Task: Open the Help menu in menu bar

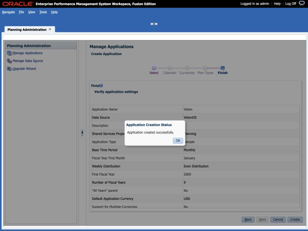Action: (x=54, y=12)
